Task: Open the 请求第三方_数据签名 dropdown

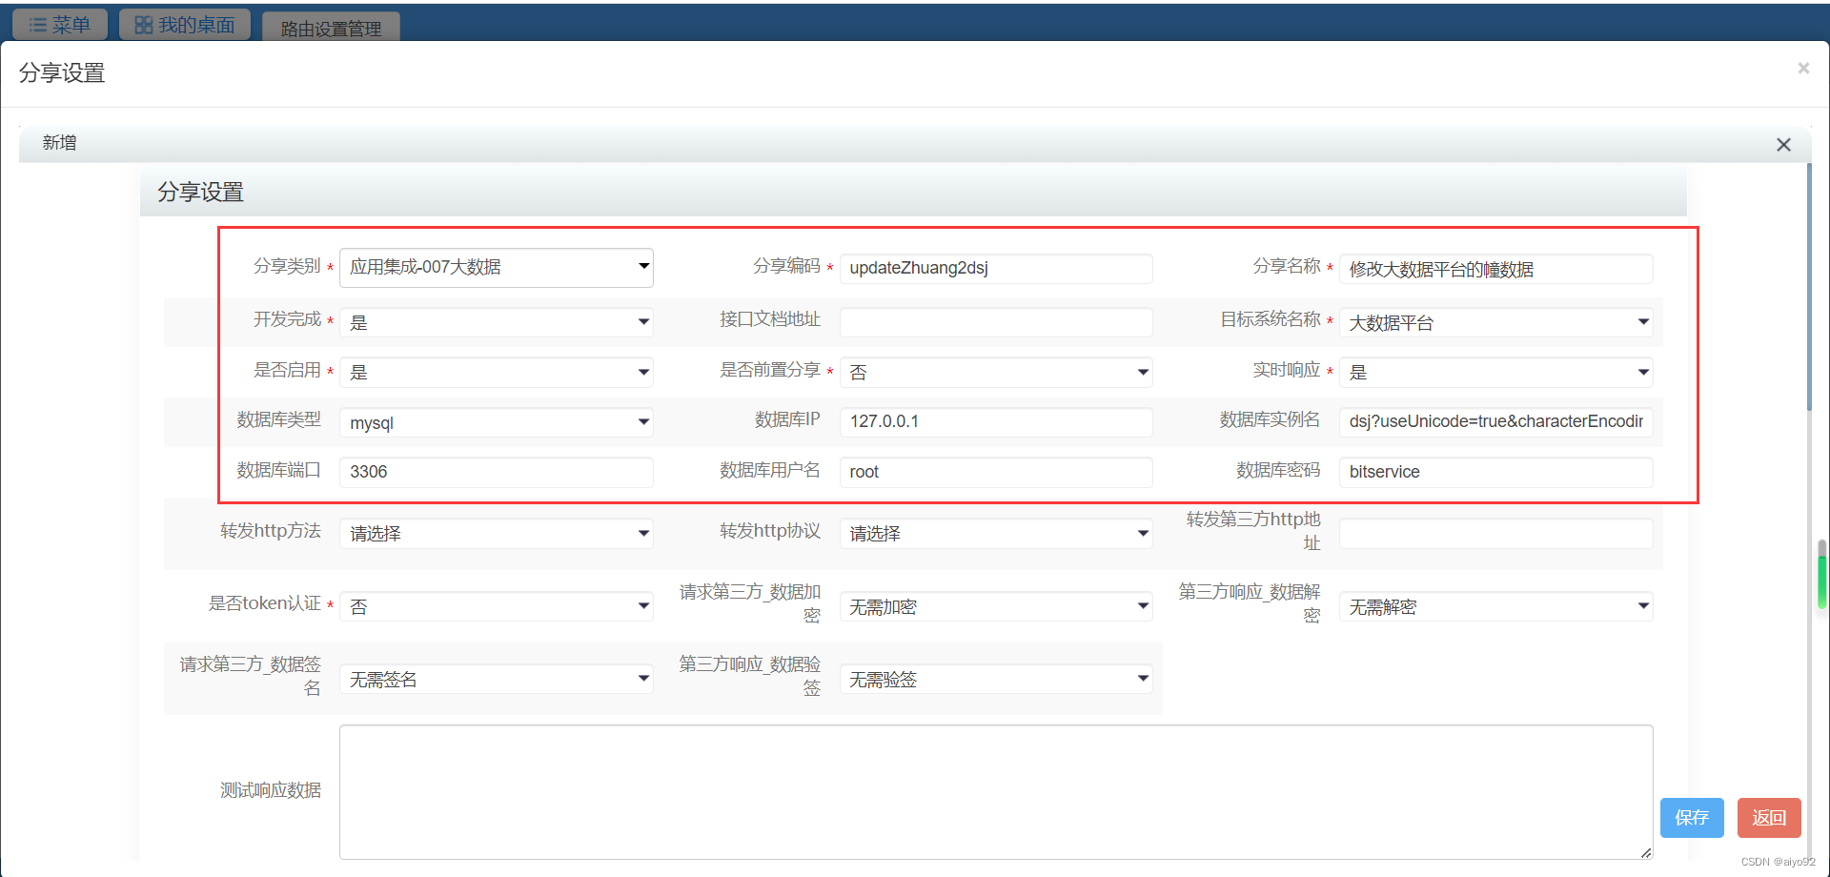Action: coord(497,679)
